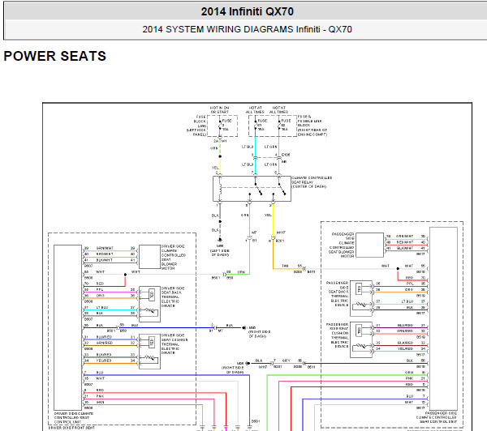Select 'GRN/WHT' on driver side pin 39
The width and height of the screenshot is (487, 431).
point(105,248)
